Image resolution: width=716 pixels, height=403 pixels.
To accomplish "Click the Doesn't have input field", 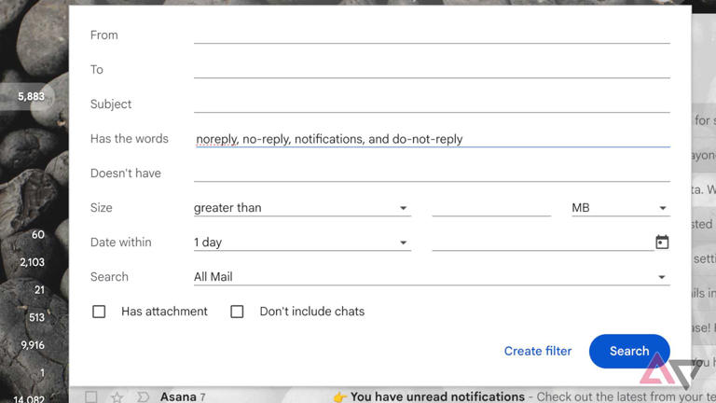I will pyautogui.click(x=432, y=174).
